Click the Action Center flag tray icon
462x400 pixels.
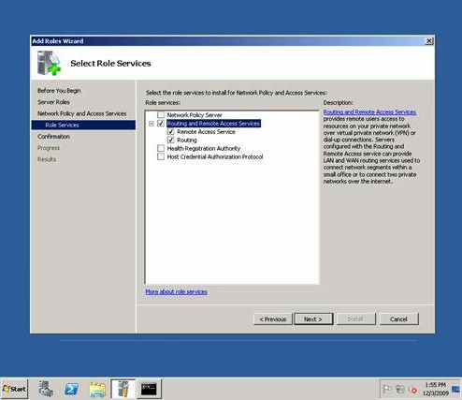387,389
